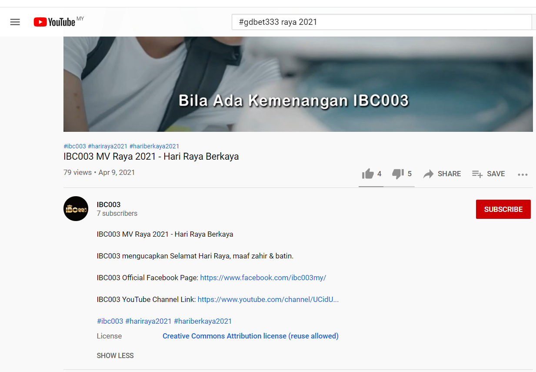This screenshot has height=372, width=536.
Task: Click the '7 subscribers' text
Action: pos(117,213)
